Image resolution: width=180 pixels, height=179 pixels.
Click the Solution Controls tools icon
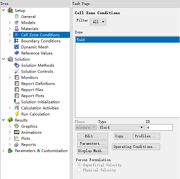17,71
